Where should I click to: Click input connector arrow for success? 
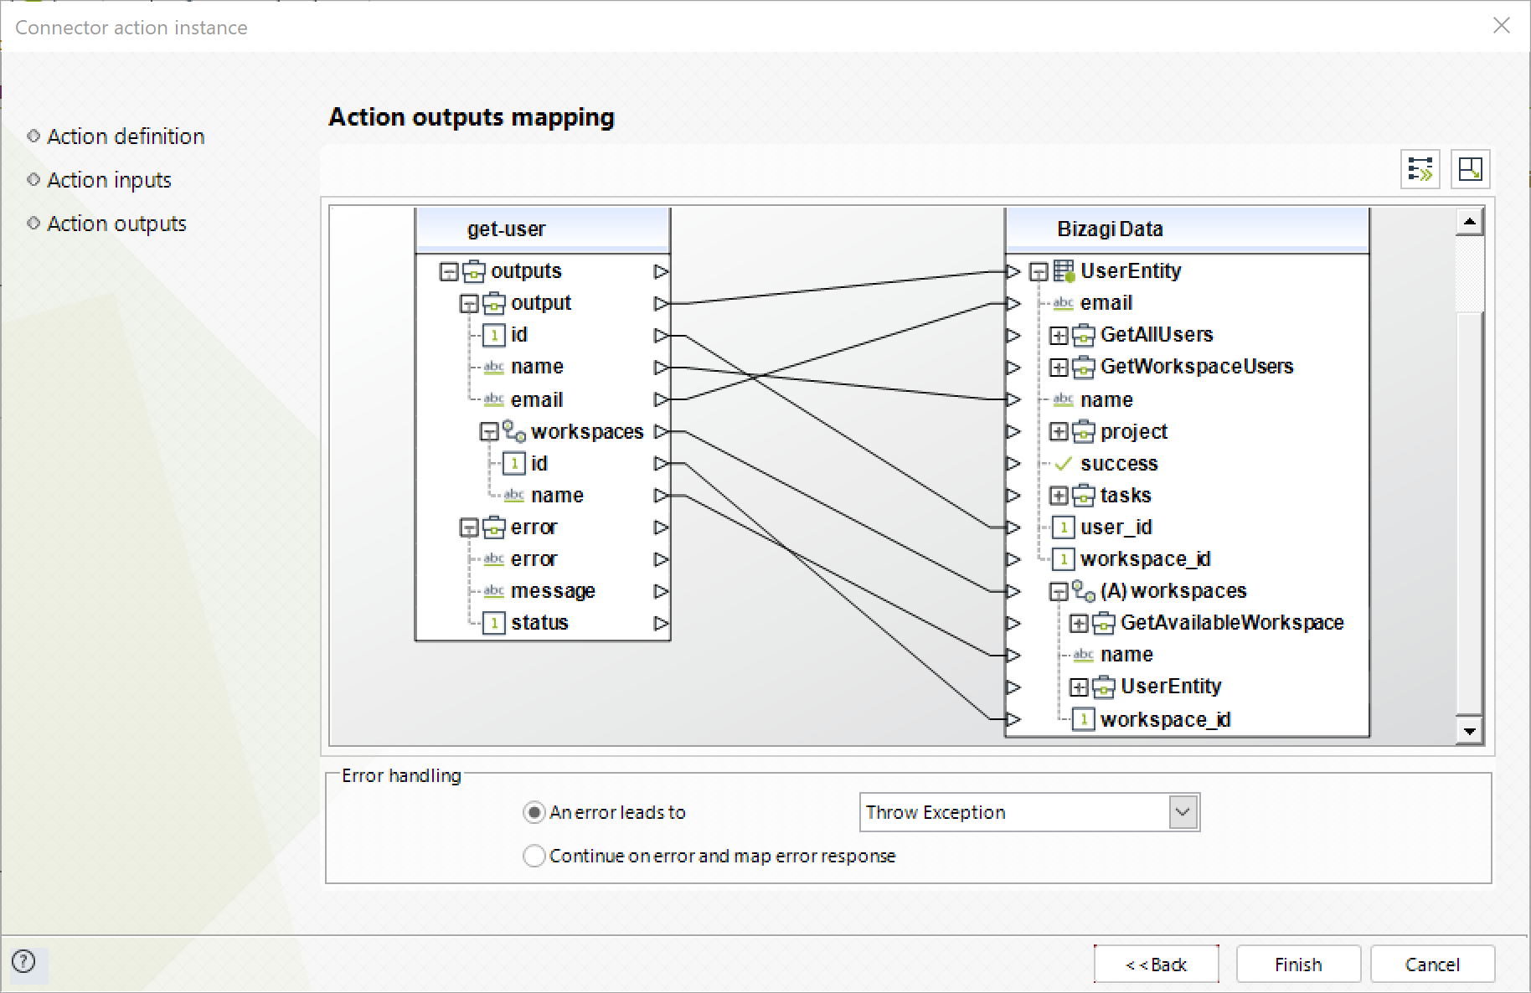point(1013,464)
